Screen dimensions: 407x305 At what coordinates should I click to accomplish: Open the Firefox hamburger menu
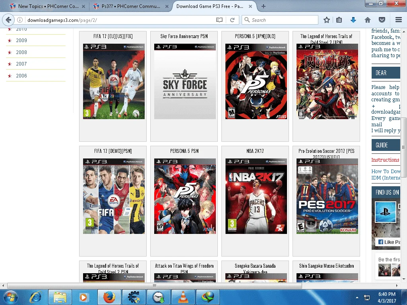(x=398, y=20)
